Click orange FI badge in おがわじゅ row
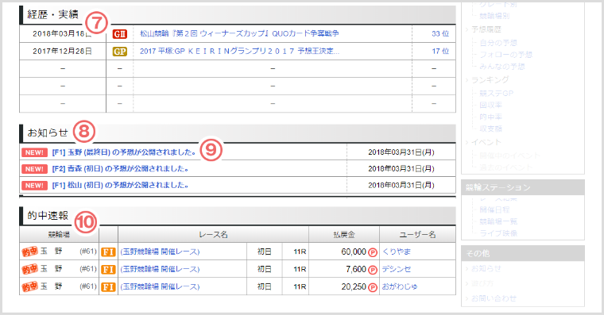604x315 pixels. coord(108,287)
